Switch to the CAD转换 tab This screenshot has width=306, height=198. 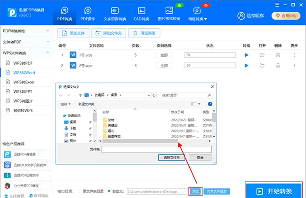point(141,14)
